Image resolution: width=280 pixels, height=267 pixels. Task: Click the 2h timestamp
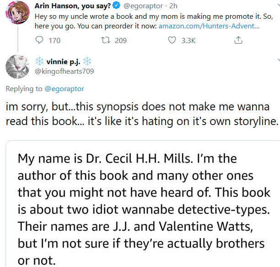pyautogui.click(x=173, y=6)
